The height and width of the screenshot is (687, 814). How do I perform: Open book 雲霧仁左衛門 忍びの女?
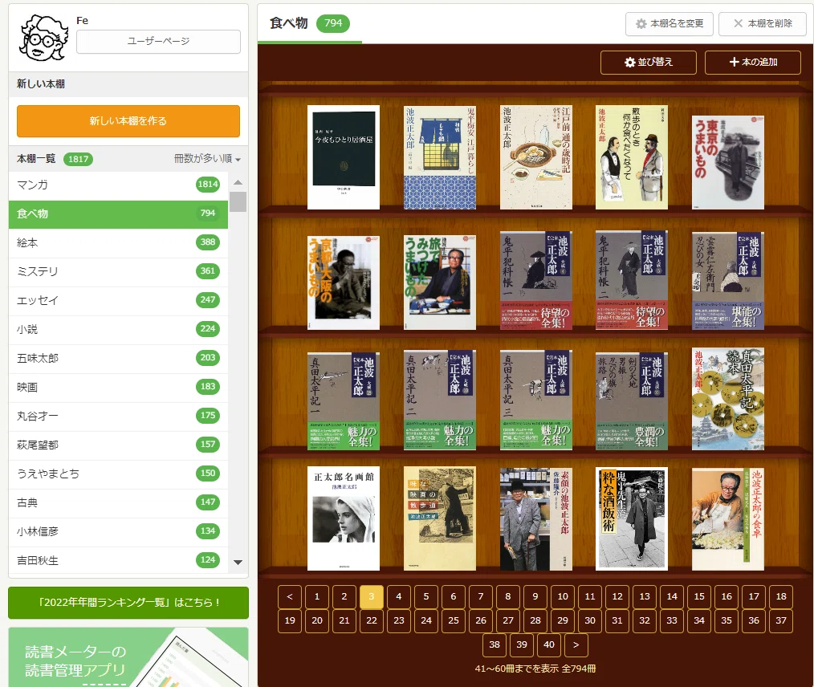tap(728, 280)
